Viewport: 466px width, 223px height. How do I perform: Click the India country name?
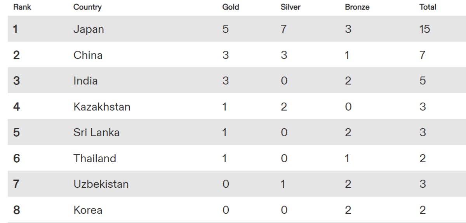pos(85,81)
